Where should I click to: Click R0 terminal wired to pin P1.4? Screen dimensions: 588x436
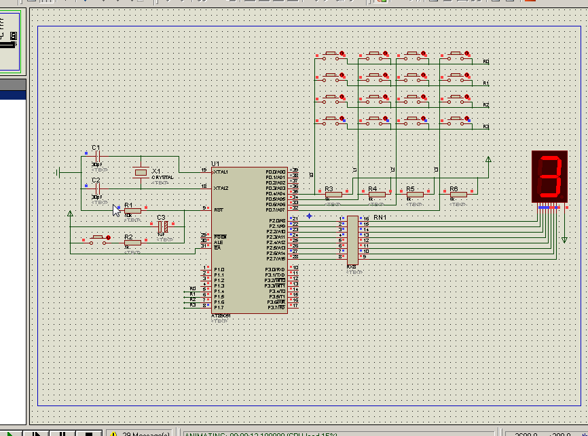[x=192, y=289]
